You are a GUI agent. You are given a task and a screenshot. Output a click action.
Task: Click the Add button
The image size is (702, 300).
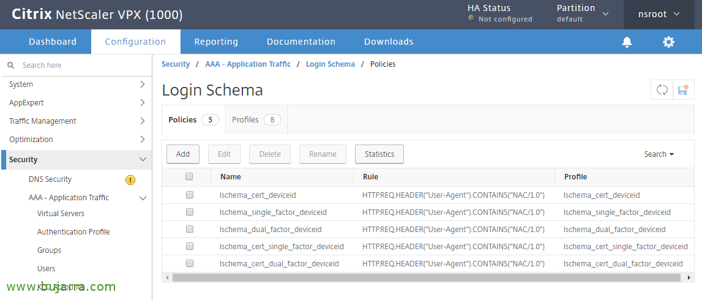click(183, 154)
